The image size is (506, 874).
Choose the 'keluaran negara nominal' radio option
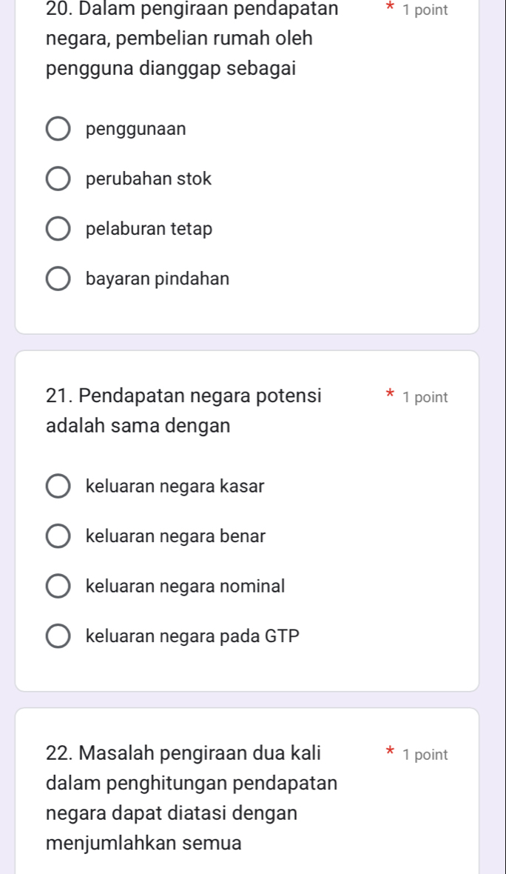tap(58, 587)
